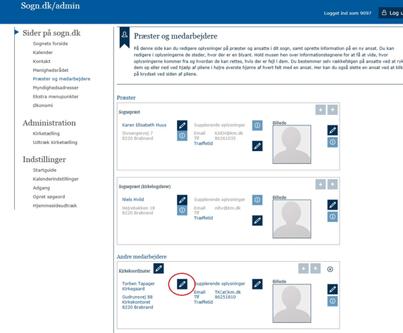The image size is (403, 333).
Task: Edit Karen Elisabeth Huus name pencil icon
Action: click(182, 125)
